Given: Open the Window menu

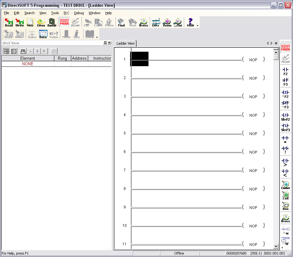Looking at the screenshot, I should pos(94,13).
